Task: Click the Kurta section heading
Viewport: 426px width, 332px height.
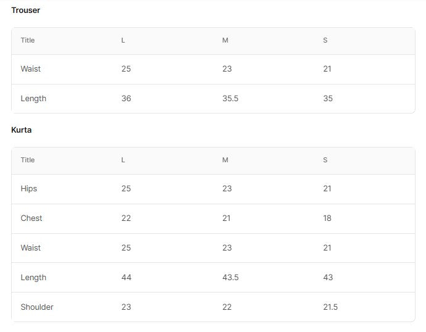Action: tap(21, 130)
